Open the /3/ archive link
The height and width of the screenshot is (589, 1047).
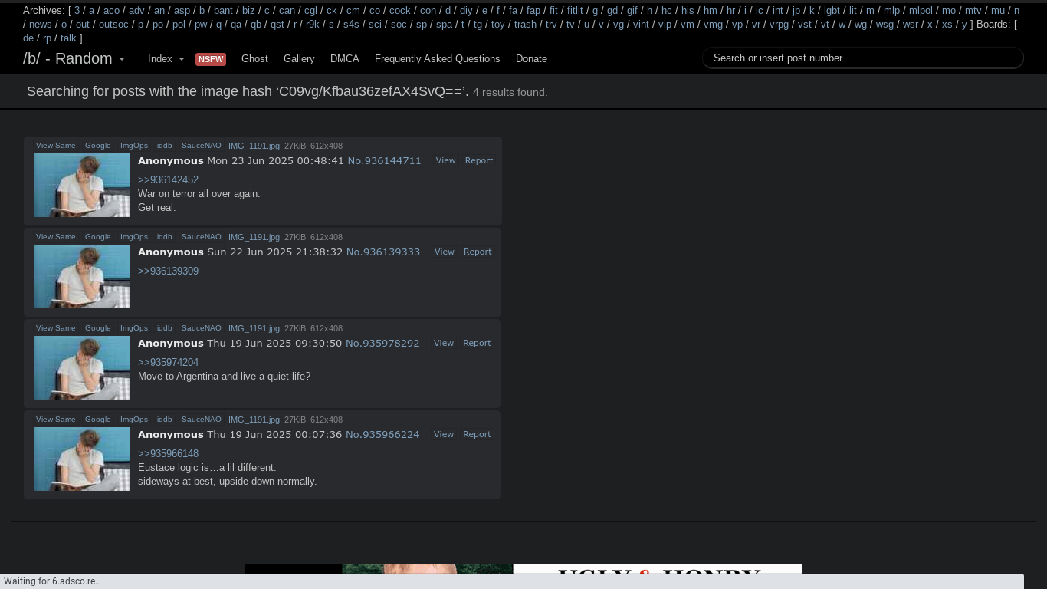tap(77, 11)
